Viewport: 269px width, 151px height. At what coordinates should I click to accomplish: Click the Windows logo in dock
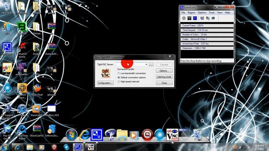pos(71,135)
